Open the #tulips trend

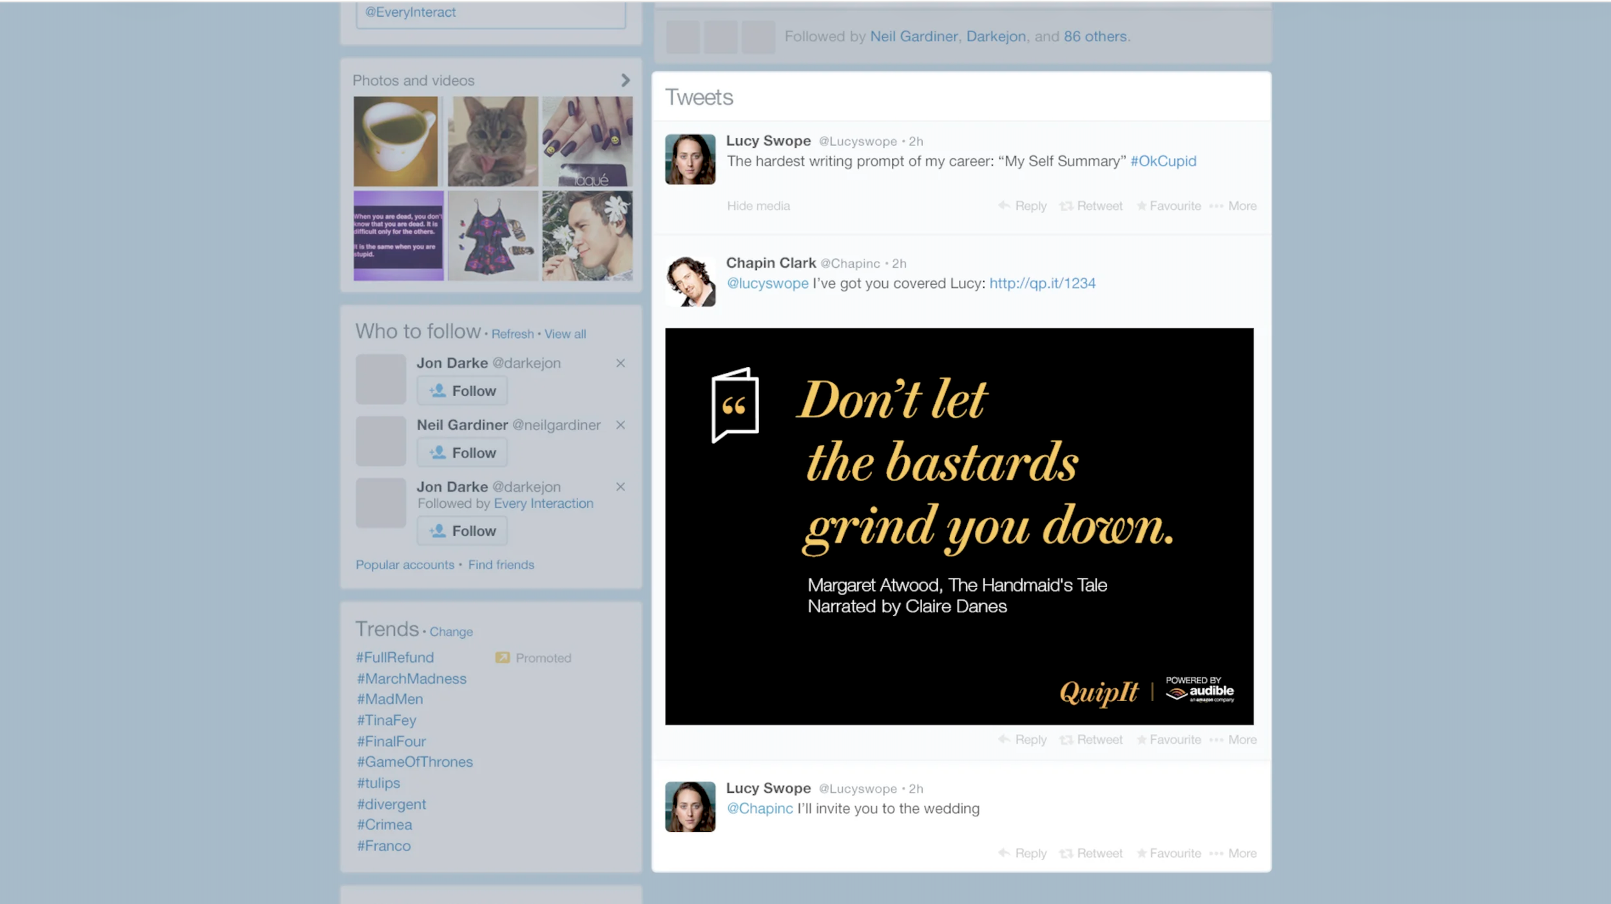[378, 783]
